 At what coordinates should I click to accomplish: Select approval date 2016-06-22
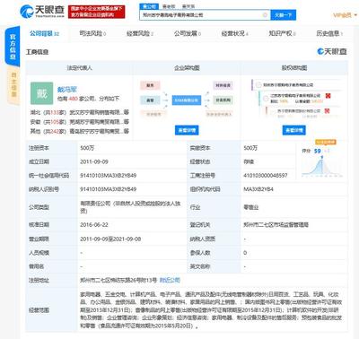[94, 225]
